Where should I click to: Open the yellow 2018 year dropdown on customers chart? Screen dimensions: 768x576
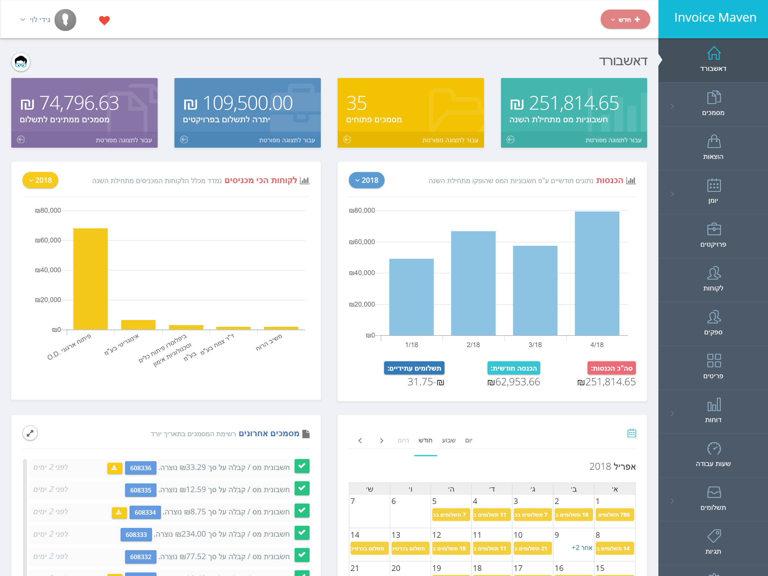point(40,180)
